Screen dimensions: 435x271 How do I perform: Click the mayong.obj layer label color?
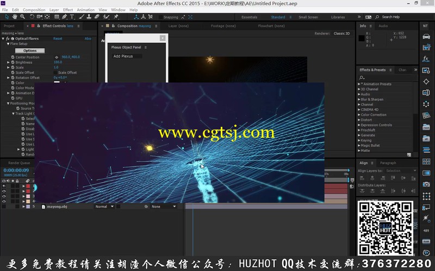[x=28, y=207]
